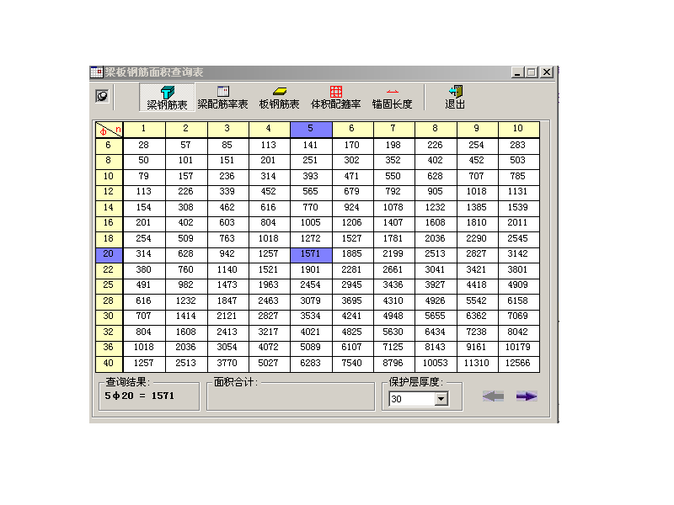Viewport: 674px width, 505px height.
Task: Open the 锚固长度 anchorage length tool
Action: [x=392, y=97]
